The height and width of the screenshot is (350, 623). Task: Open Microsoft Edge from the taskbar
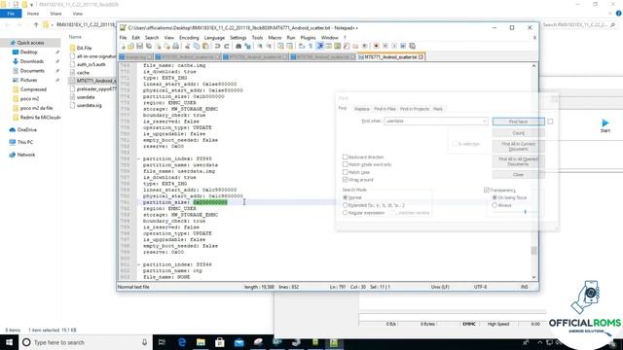click(x=182, y=342)
